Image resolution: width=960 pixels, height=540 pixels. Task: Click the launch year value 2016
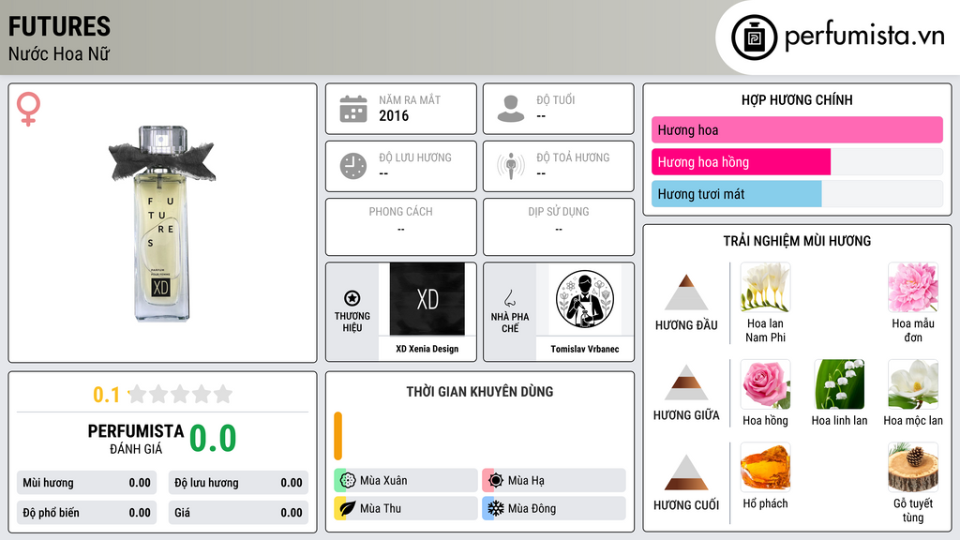[x=394, y=115]
